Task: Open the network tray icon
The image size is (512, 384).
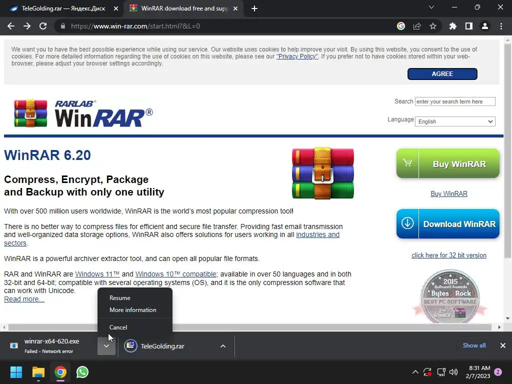Action: click(x=441, y=372)
